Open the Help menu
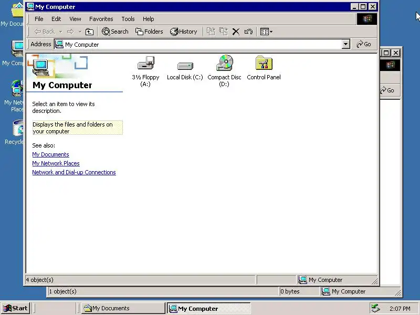 148,19
